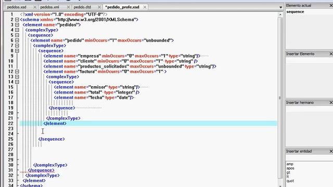Viewport: 333px width, 187px height.
Task: Switch to the pedidos.xml tab
Action: tap(50, 7)
